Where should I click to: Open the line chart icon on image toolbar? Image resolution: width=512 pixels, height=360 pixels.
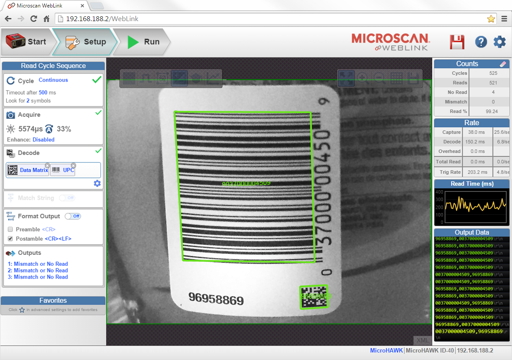click(x=213, y=78)
